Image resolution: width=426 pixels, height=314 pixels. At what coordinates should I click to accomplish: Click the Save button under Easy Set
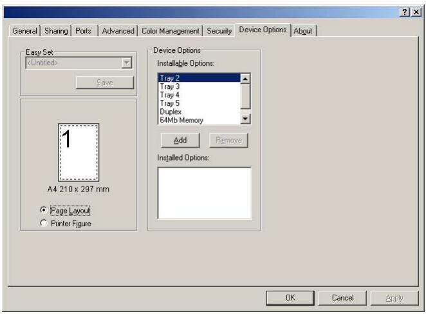point(105,83)
